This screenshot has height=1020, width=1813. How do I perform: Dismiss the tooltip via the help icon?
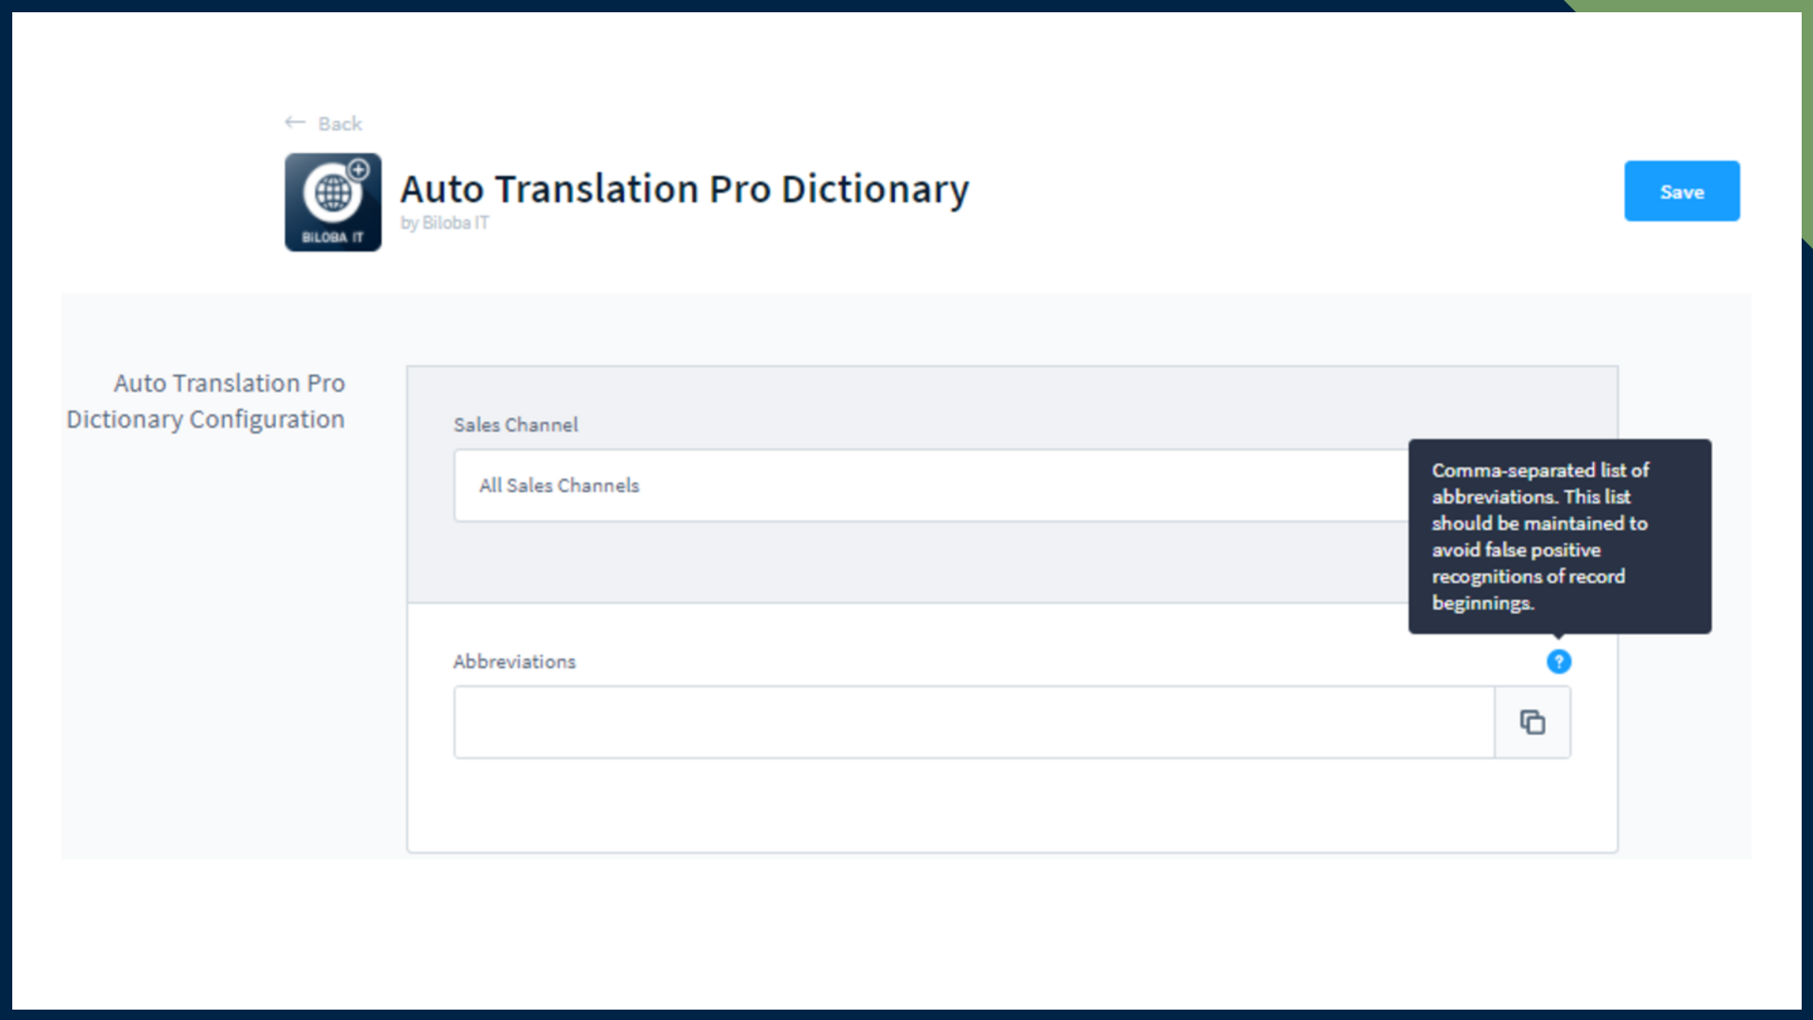coord(1559,662)
